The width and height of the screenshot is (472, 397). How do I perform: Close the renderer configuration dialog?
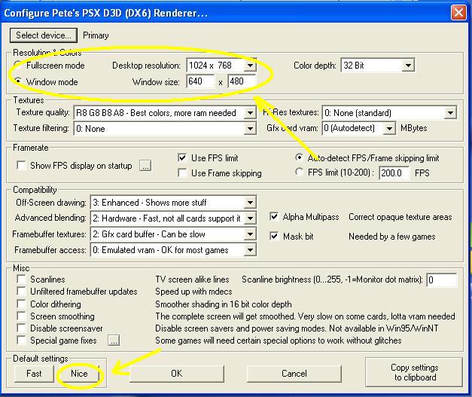(458, 13)
